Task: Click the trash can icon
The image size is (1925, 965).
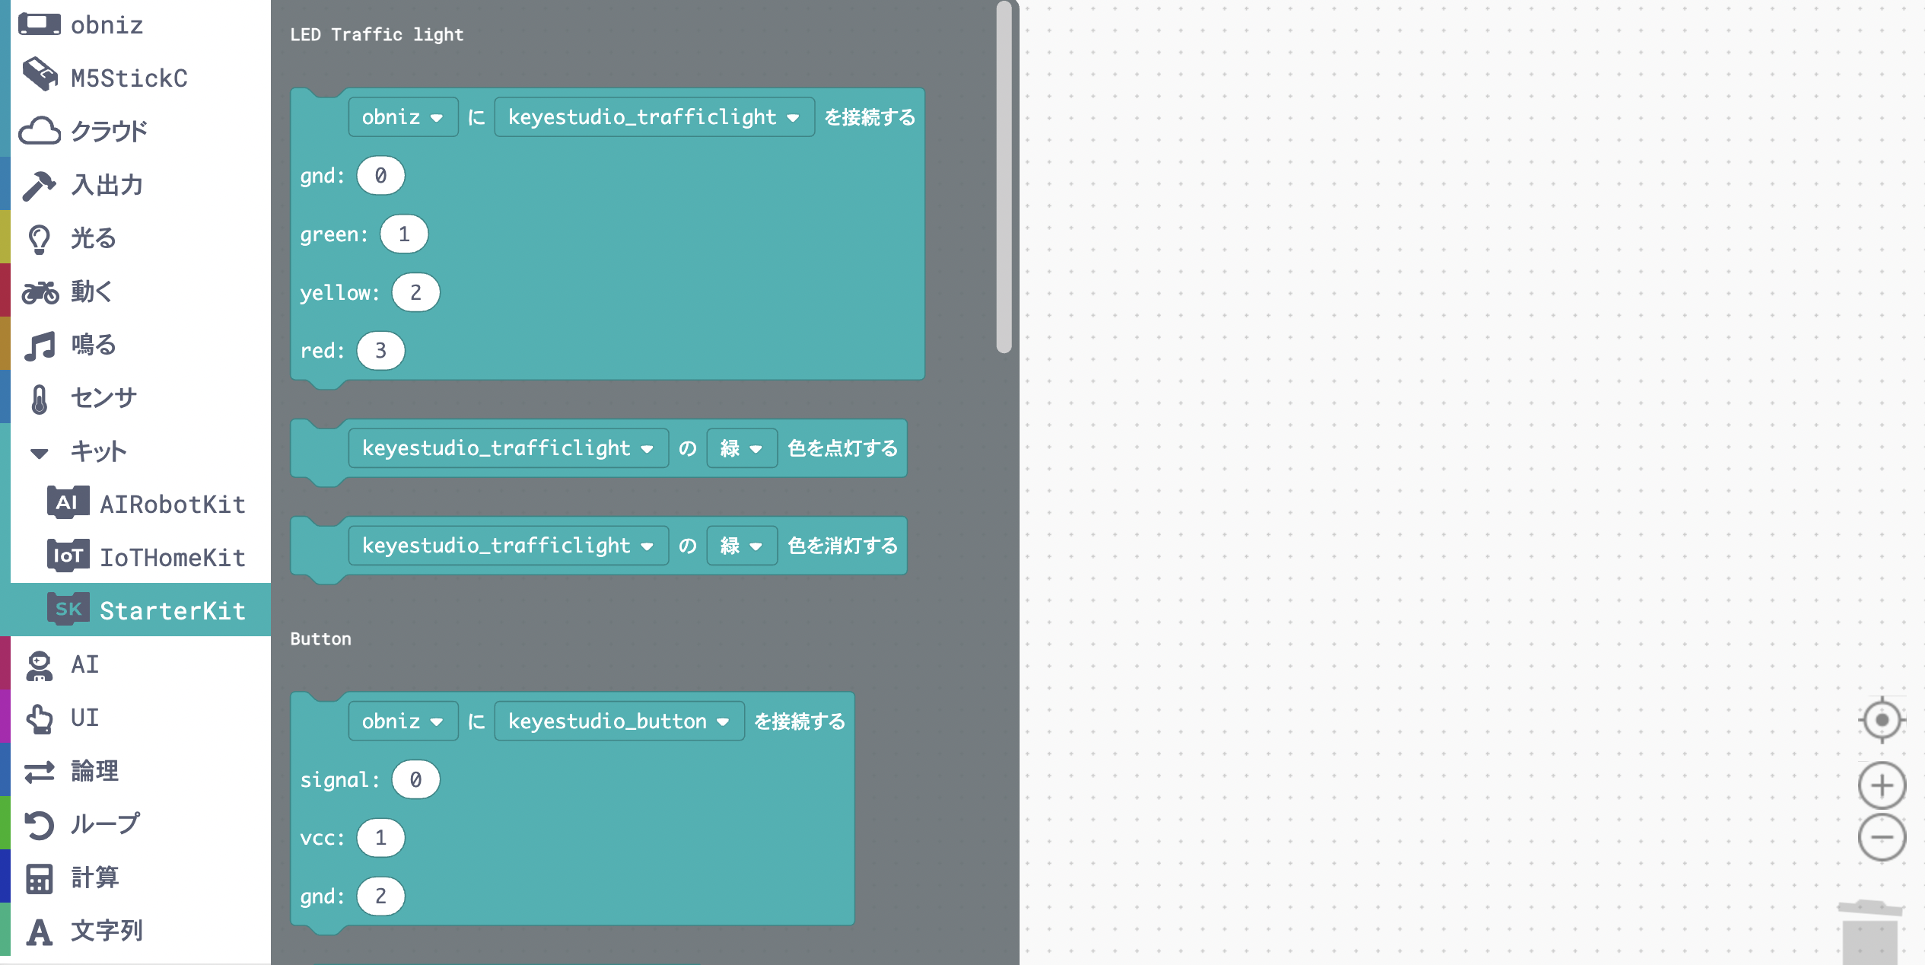Action: pyautogui.click(x=1869, y=933)
